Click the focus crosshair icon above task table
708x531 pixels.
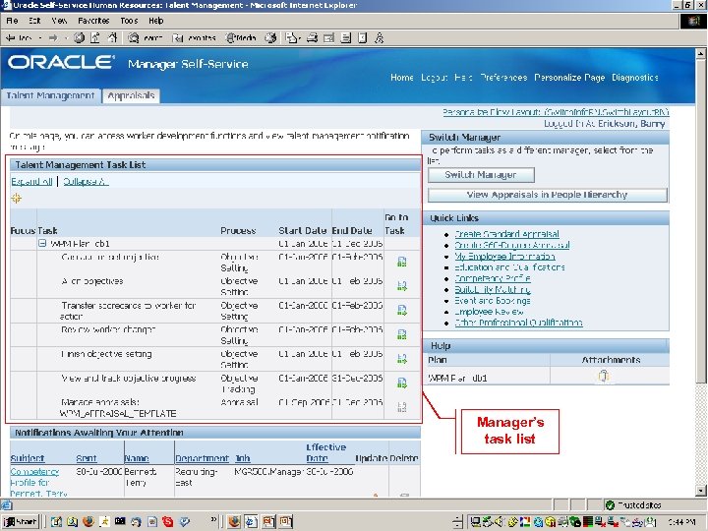pos(17,199)
